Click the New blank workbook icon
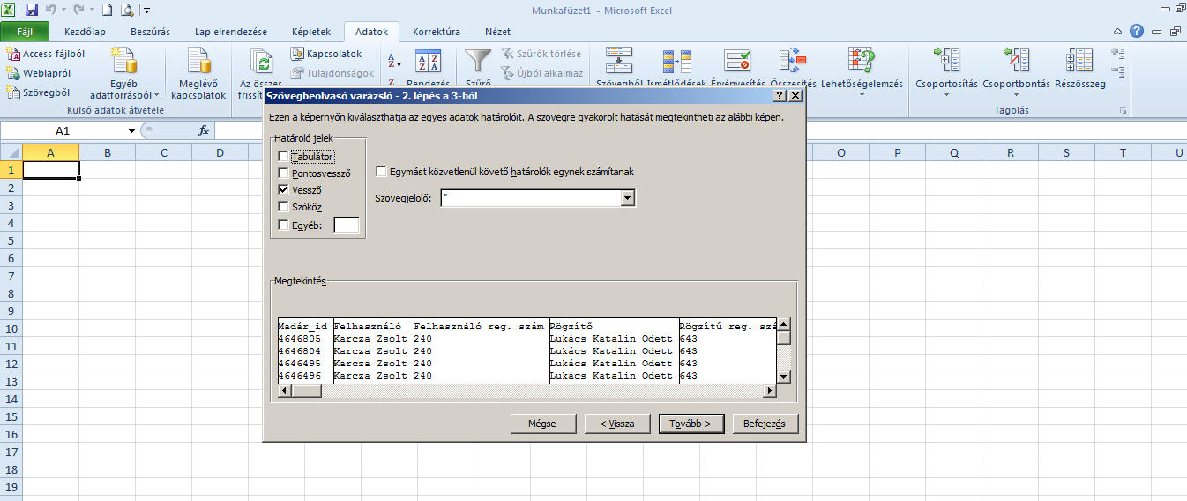The image size is (1187, 501). (107, 10)
